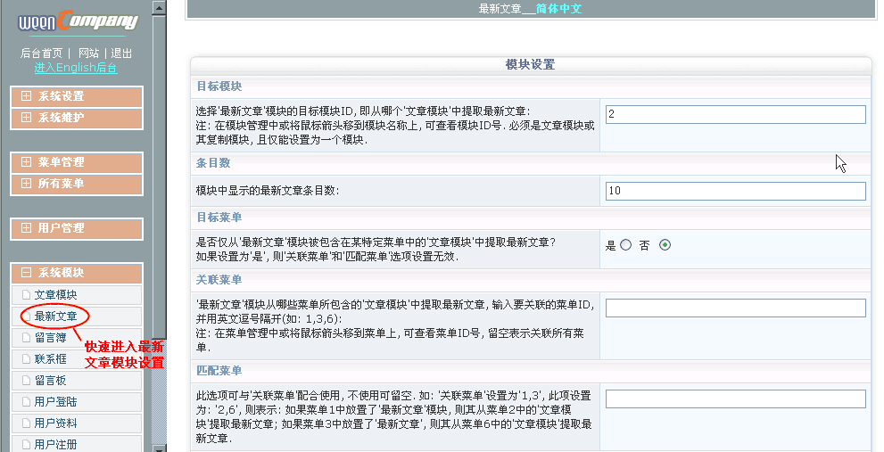This screenshot has height=452, width=884.
Task: Open the 留言簿 menu item
Action: pyautogui.click(x=77, y=338)
